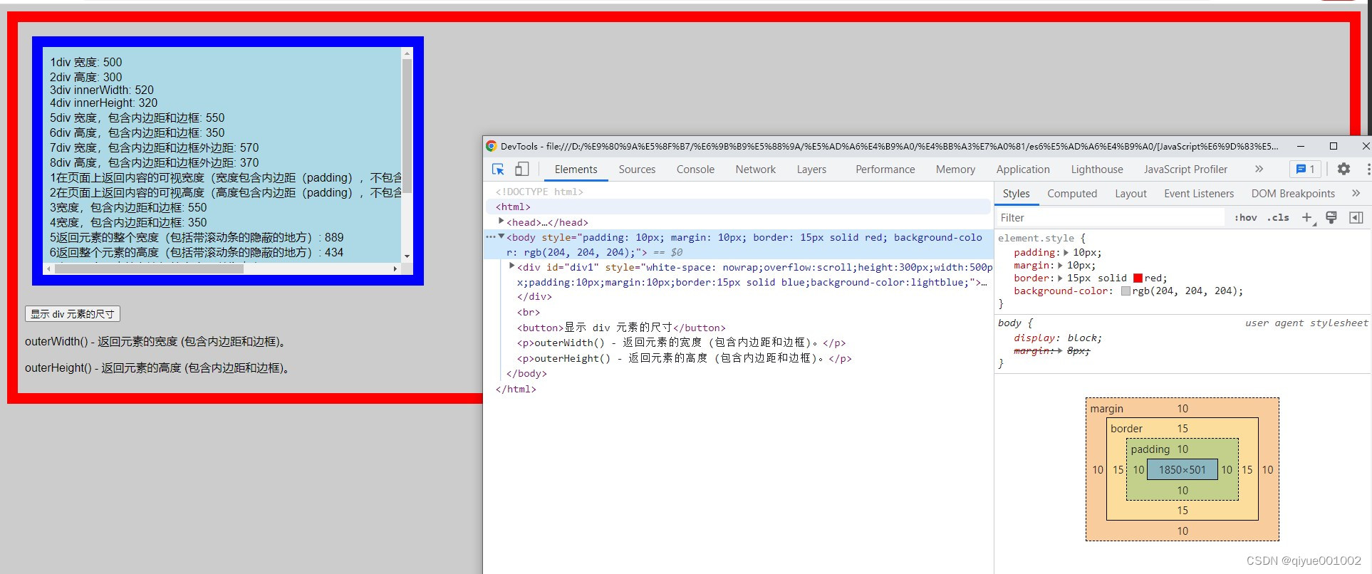Expand margin shorthand triangle in element.style

tap(1060, 266)
